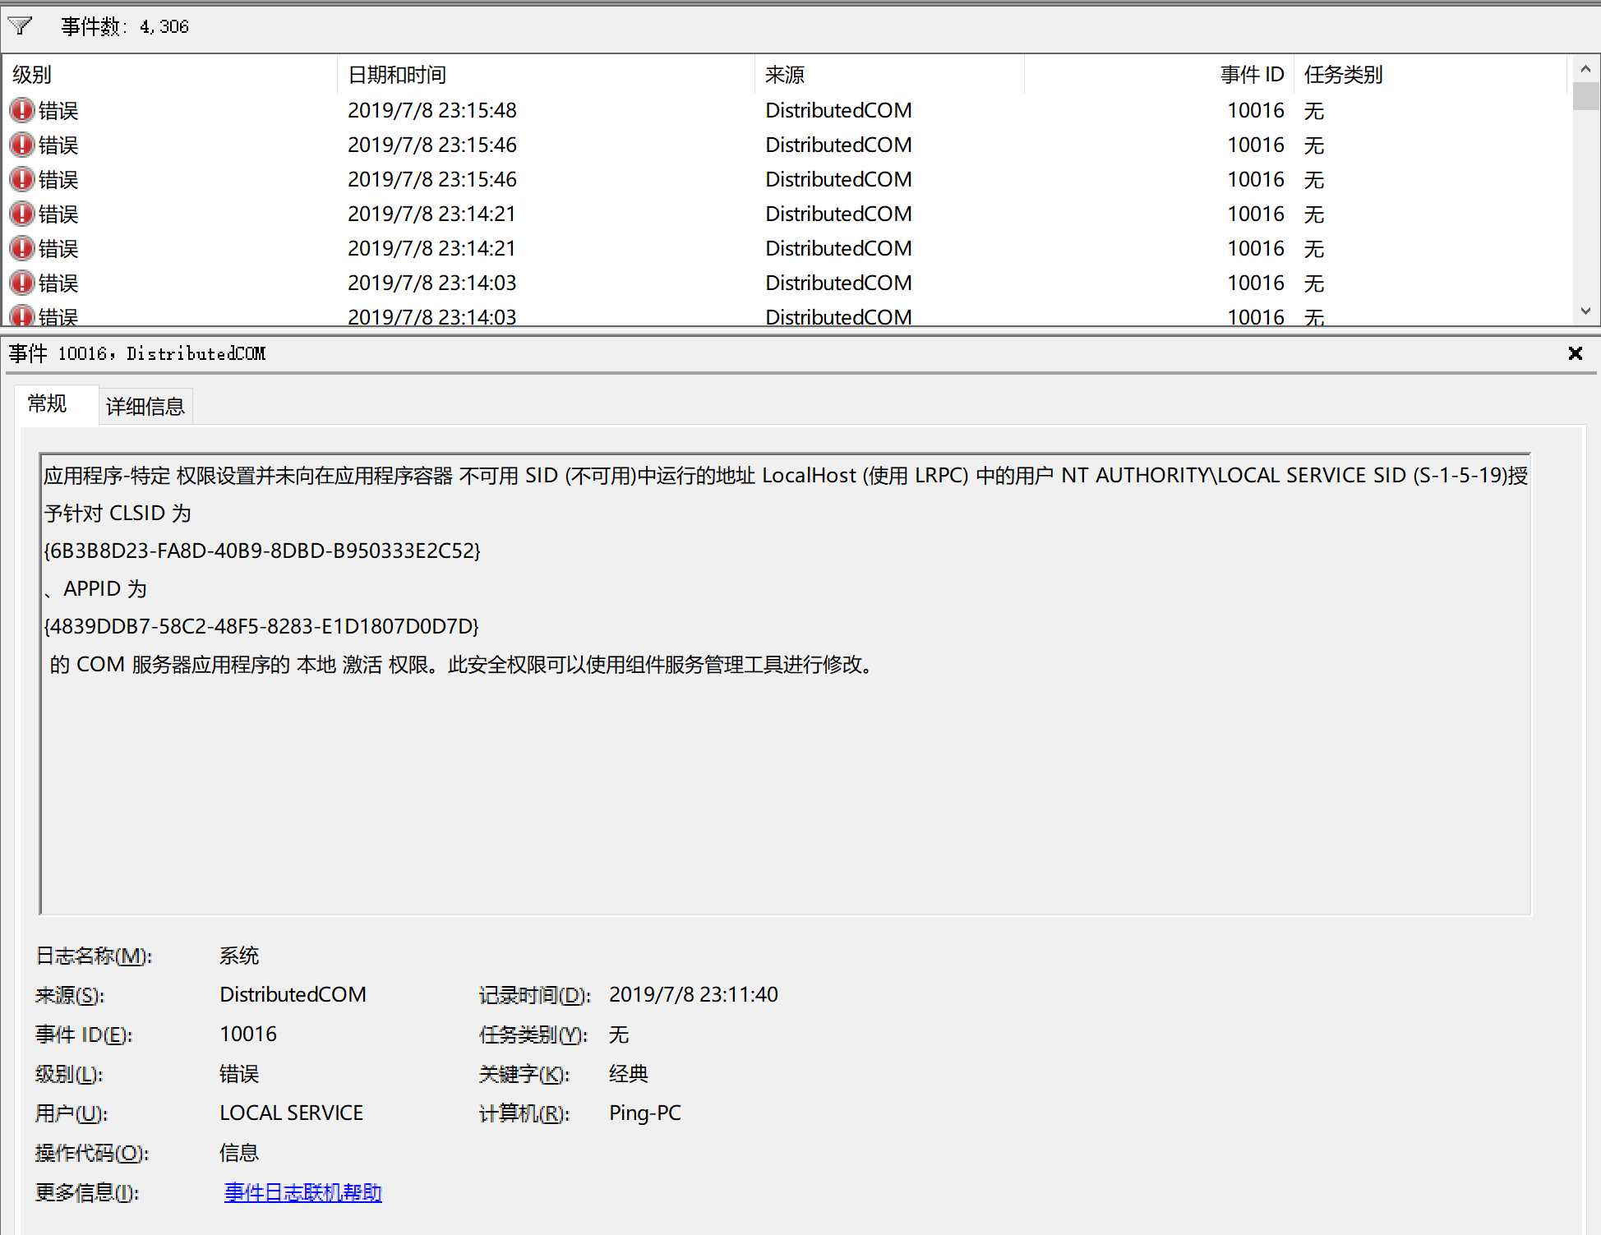Viewport: 1601px width, 1235px height.
Task: Select the error icon for 23:15:48 row
Action: [x=22, y=110]
